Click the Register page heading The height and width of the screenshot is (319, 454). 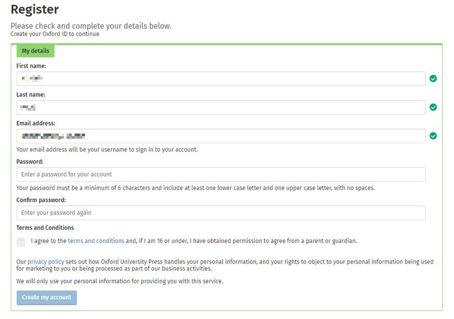coord(35,9)
